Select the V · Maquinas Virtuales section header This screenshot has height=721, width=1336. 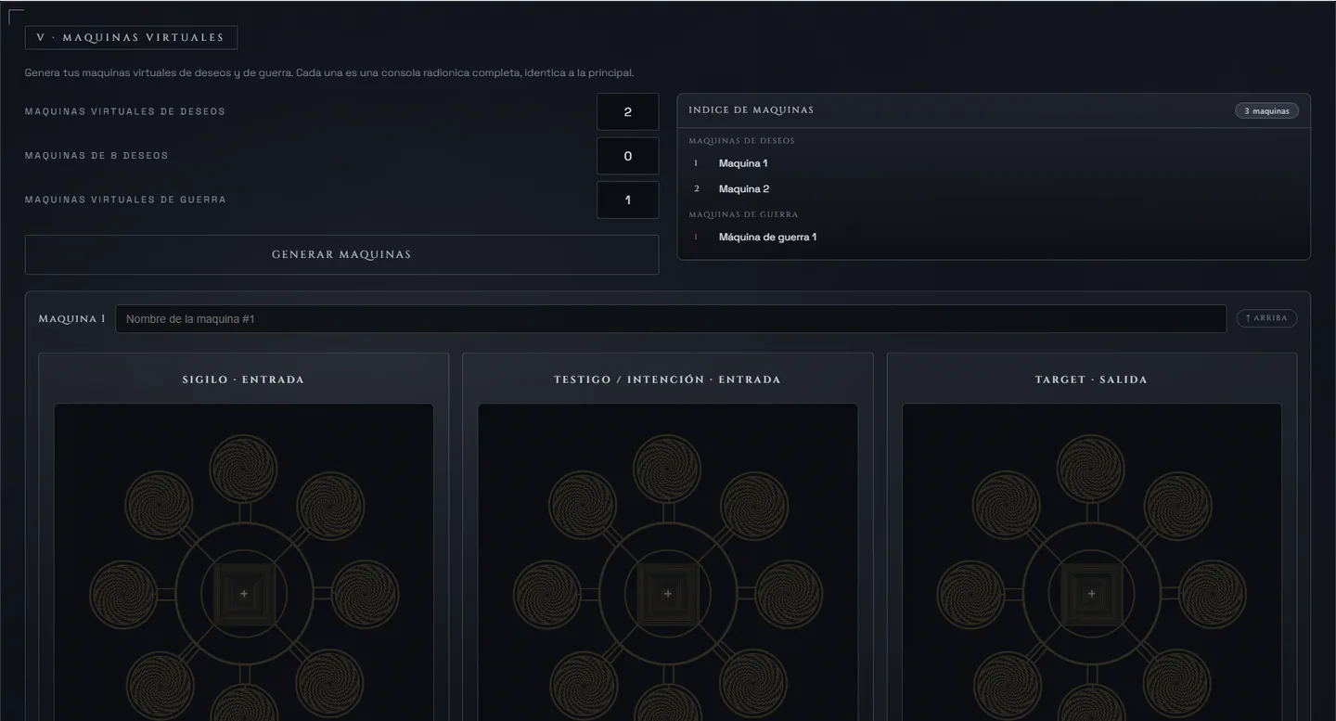coord(131,37)
